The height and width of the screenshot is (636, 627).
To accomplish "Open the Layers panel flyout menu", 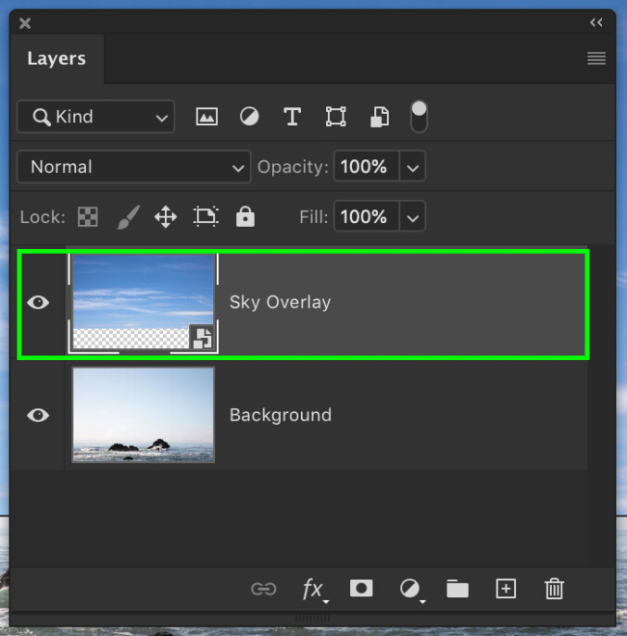I will [x=596, y=58].
